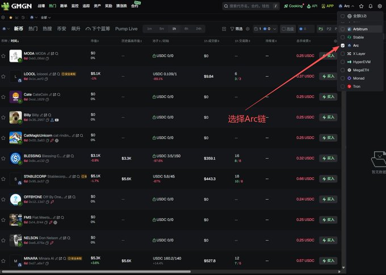Open the 资产 nav menu item
386x275 pixels.
tap(97, 6)
